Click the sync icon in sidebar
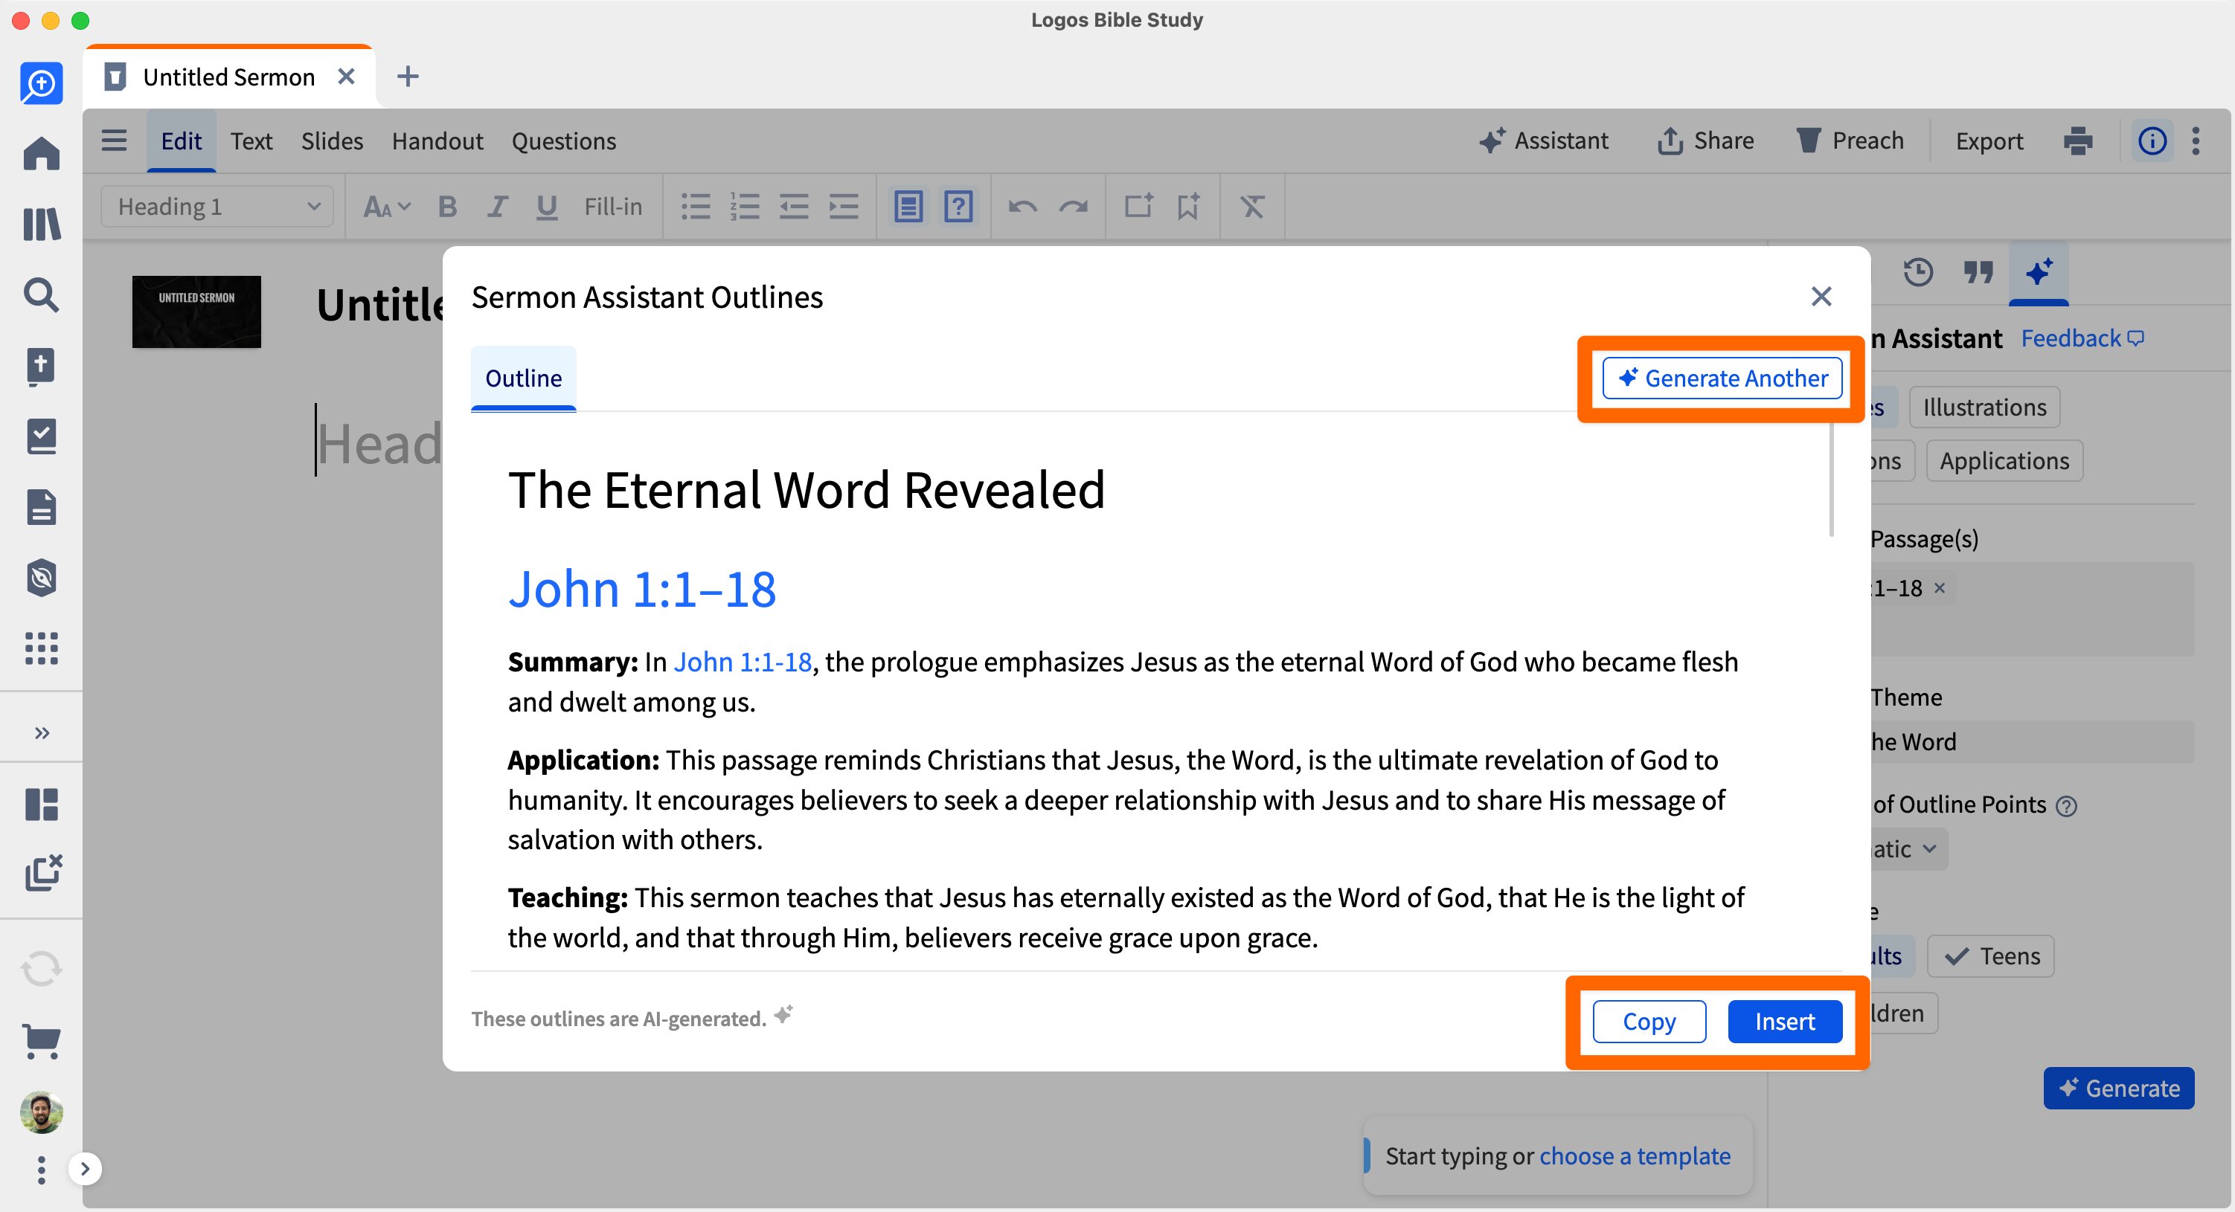 click(41, 968)
